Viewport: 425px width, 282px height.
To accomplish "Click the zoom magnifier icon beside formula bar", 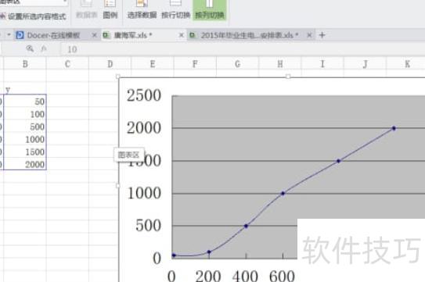I will click(30, 48).
